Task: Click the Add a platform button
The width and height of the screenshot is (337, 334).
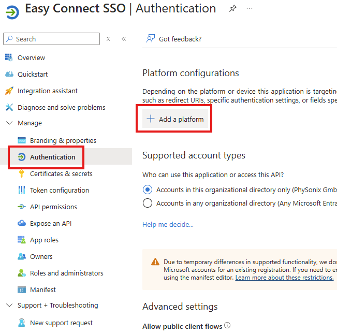Action: tap(175, 119)
